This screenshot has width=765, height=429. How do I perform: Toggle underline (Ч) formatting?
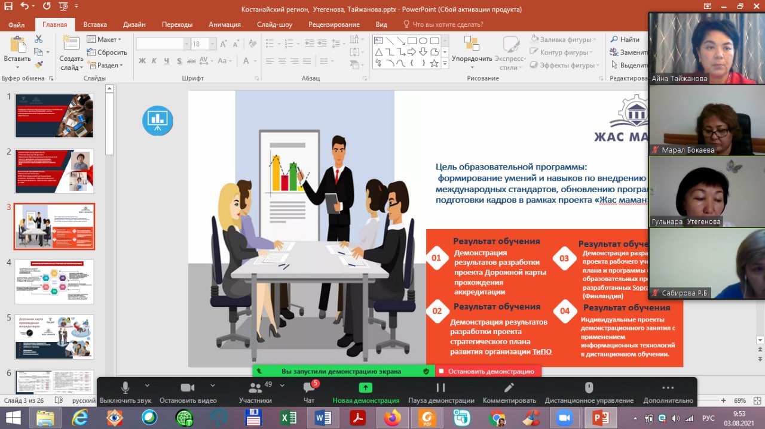[x=167, y=61]
